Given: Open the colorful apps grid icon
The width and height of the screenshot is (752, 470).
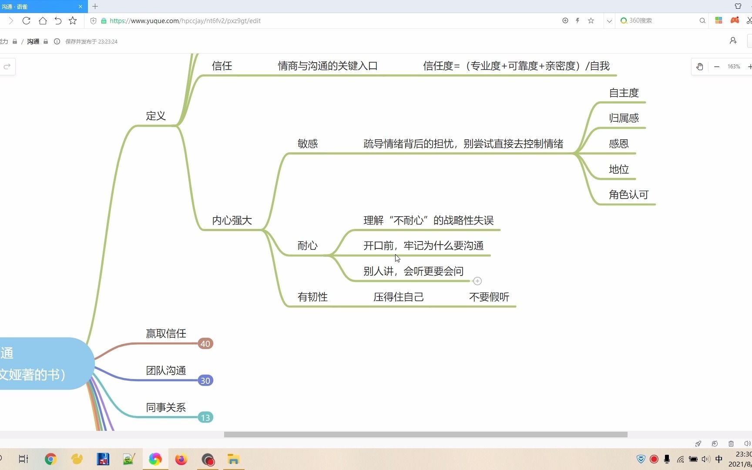Looking at the screenshot, I should tap(718, 20).
